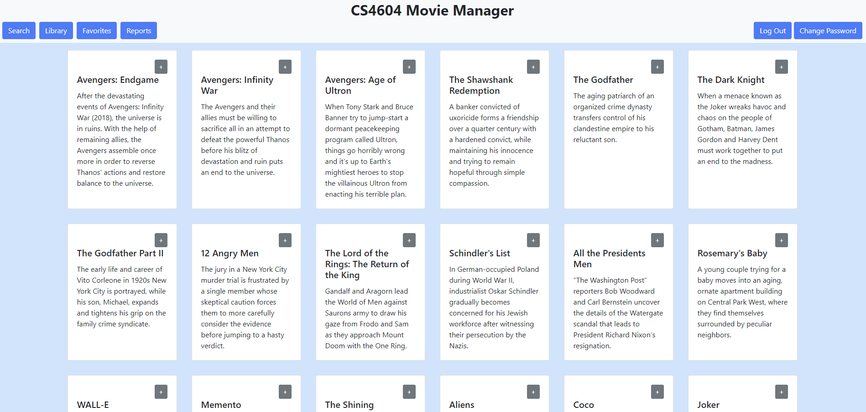Click the plus icon on Rosemary's Baby
The image size is (866, 412).
click(781, 240)
